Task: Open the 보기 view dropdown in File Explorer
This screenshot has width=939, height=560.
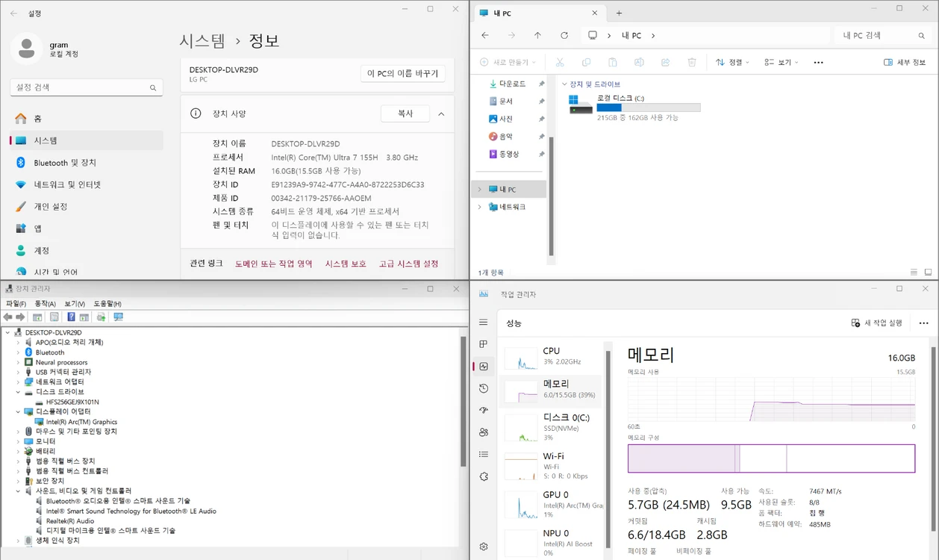Action: click(781, 63)
